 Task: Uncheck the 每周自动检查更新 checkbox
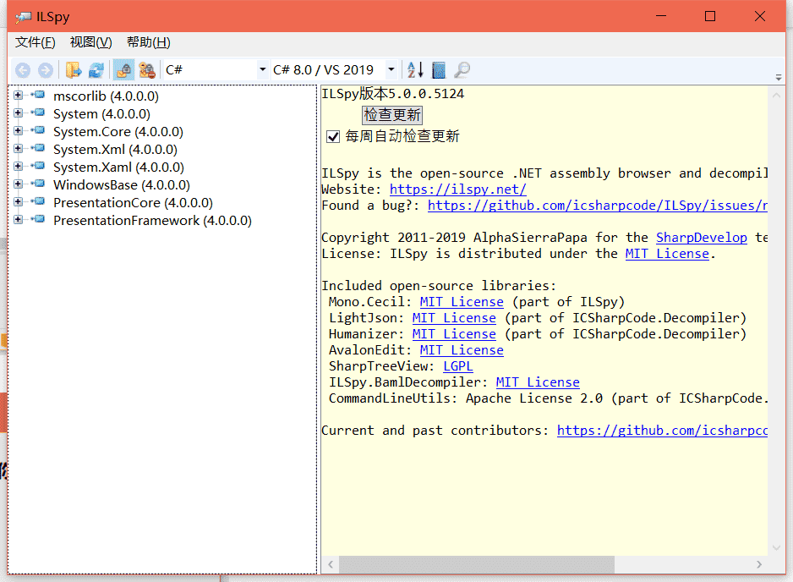pos(333,137)
